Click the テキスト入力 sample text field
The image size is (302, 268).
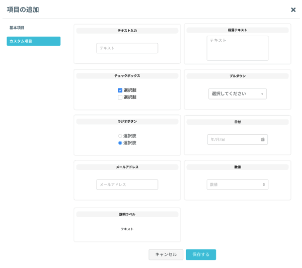[x=127, y=48]
